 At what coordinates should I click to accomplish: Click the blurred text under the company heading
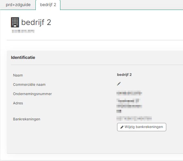tap(23, 31)
